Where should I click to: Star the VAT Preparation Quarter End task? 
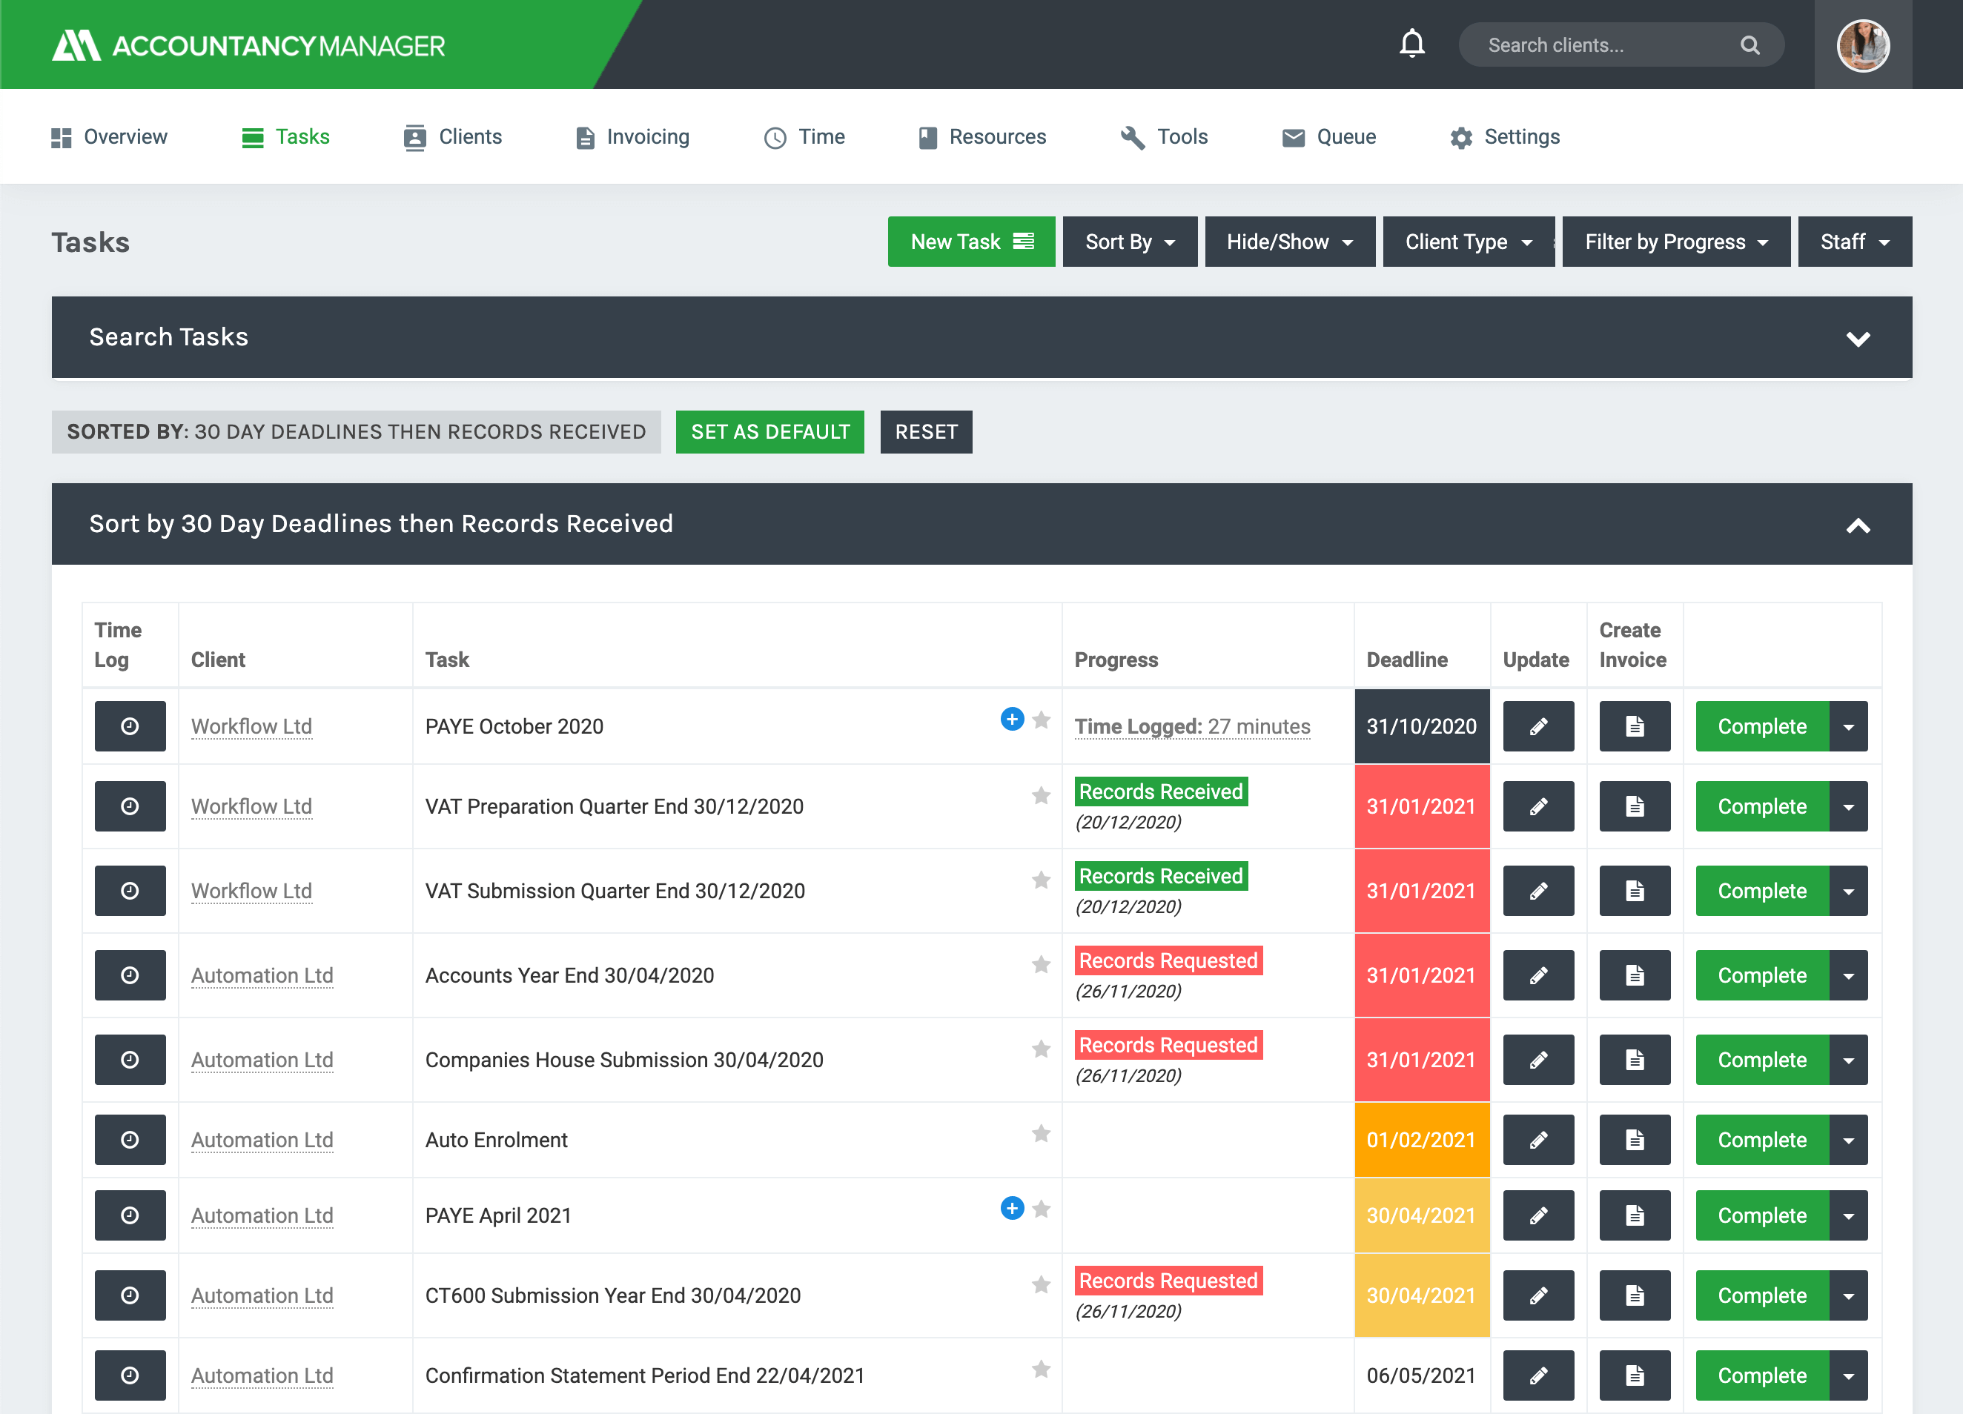(1040, 795)
